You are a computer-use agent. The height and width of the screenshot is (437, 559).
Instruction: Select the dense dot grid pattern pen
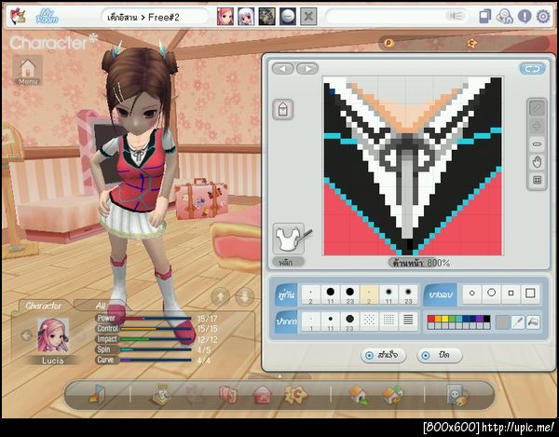click(389, 321)
